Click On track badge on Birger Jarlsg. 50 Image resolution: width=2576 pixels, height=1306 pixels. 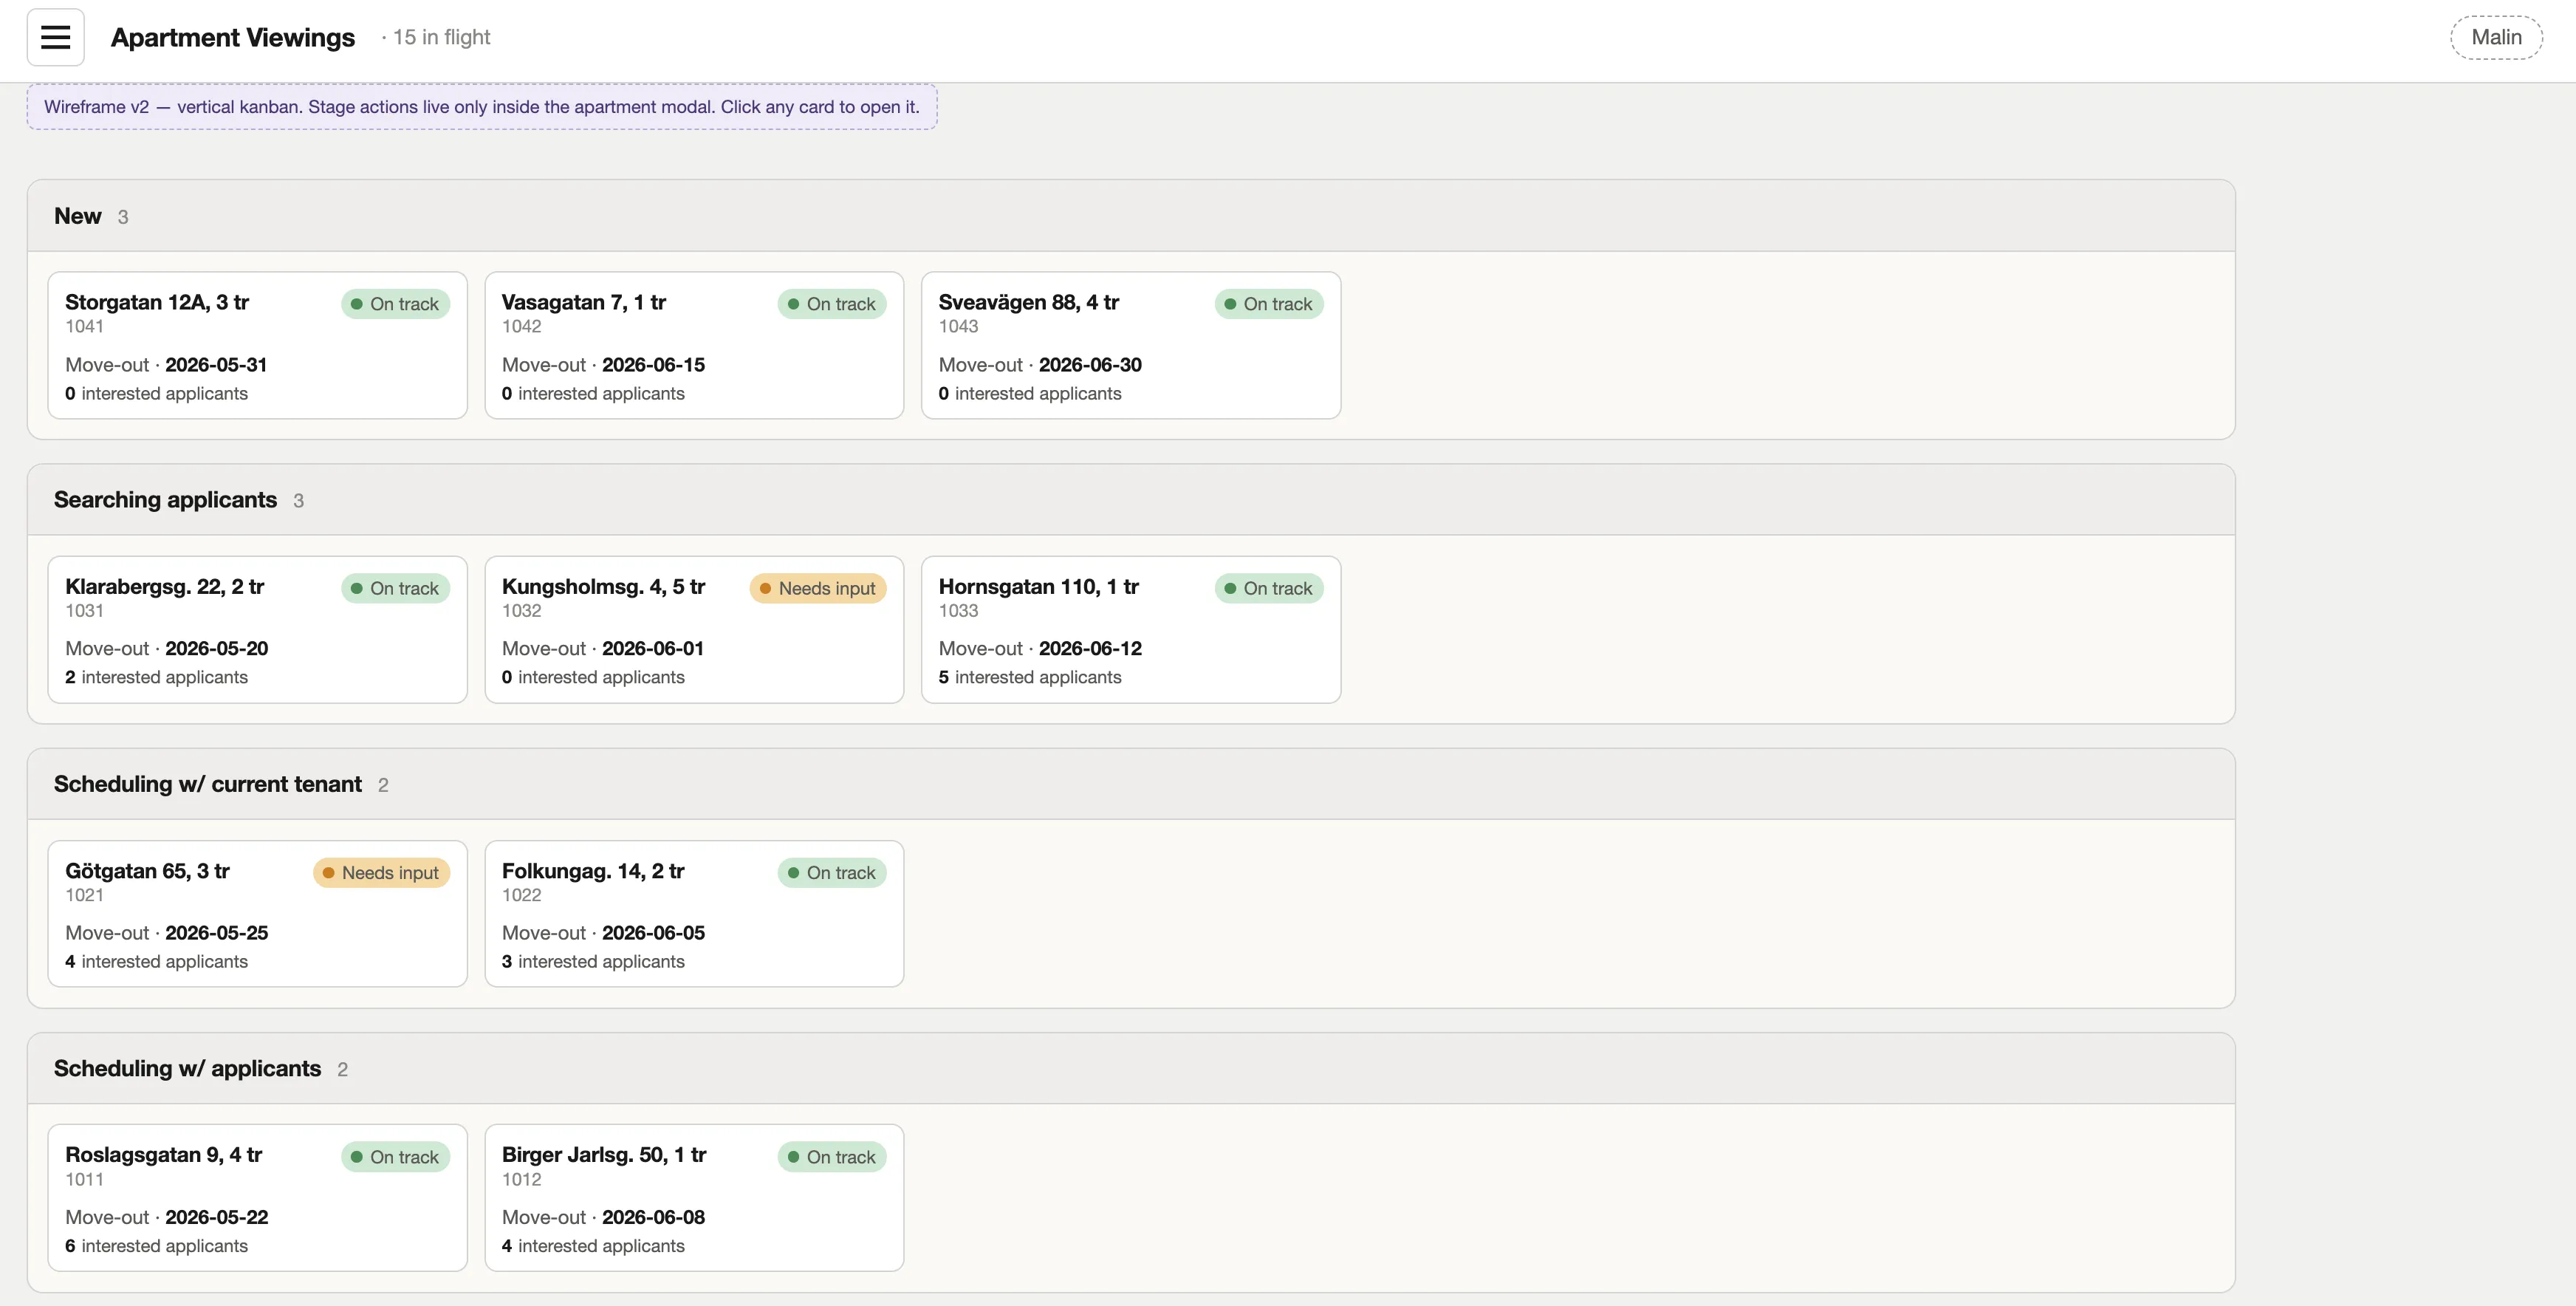[x=831, y=1156]
